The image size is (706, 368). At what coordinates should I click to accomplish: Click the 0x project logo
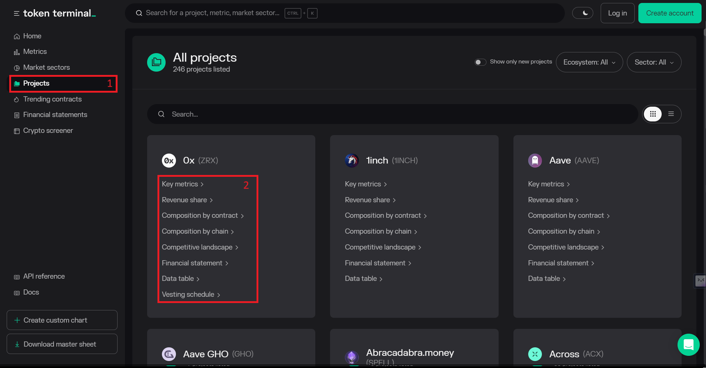tap(169, 161)
